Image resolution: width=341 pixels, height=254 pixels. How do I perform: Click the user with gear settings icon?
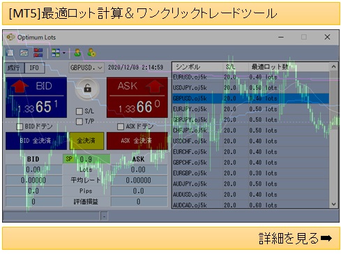tap(91, 52)
